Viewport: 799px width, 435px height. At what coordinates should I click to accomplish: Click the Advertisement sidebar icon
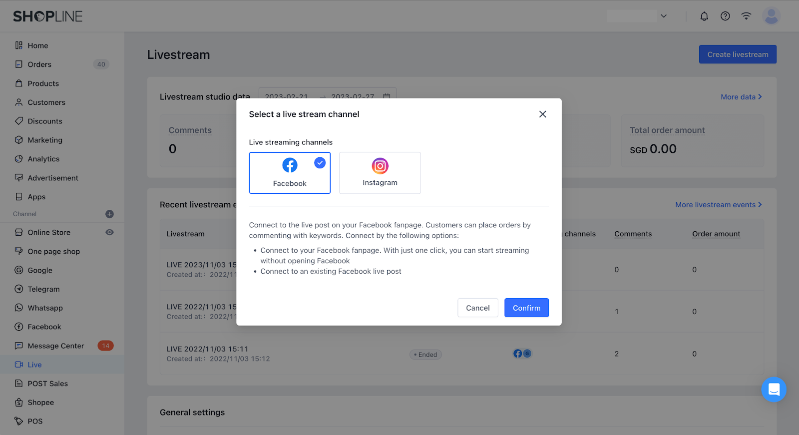[x=19, y=178]
